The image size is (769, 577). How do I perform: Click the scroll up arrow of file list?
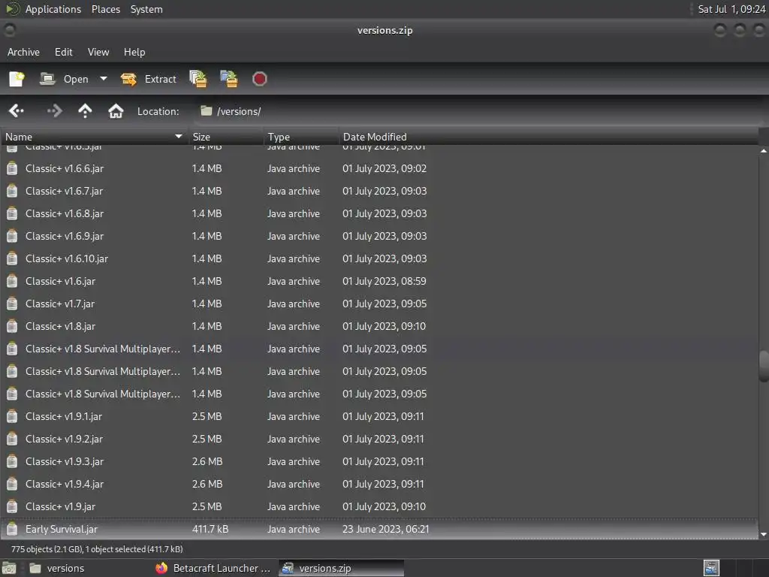click(x=764, y=150)
